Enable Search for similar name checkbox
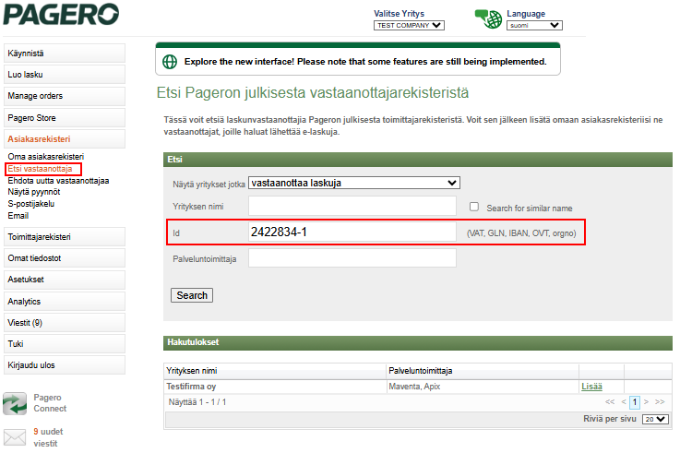 tap(474, 207)
